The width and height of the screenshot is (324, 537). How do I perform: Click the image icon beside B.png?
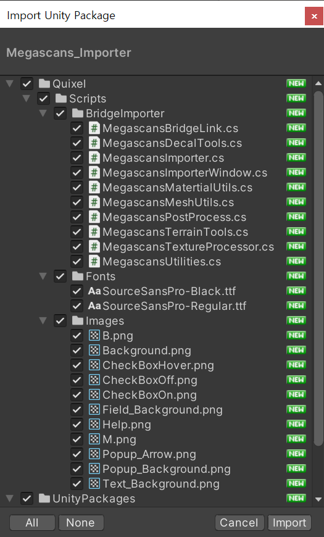tap(94, 336)
